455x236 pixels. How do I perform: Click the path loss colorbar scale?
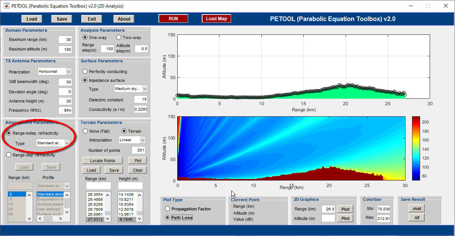click(x=416, y=148)
